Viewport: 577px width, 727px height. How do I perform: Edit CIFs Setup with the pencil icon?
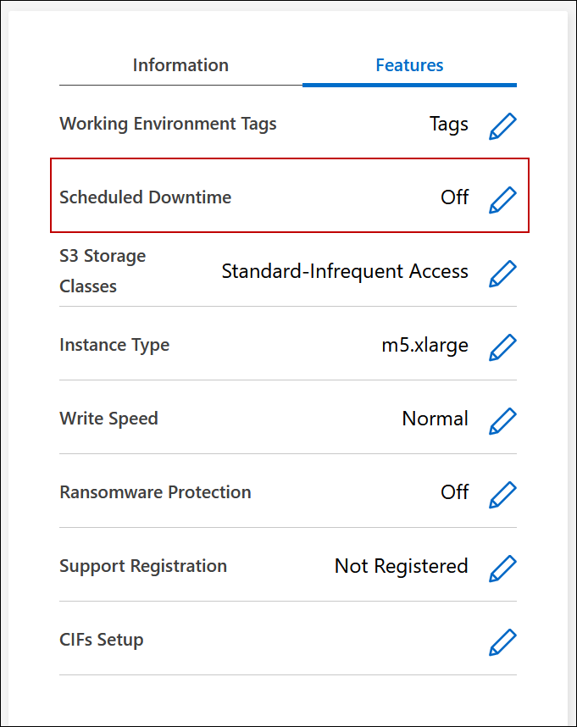point(502,641)
